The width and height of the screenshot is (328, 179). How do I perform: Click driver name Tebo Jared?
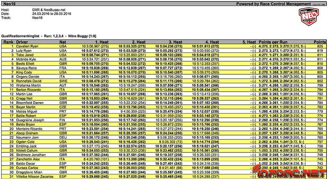[24, 55]
